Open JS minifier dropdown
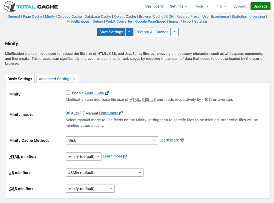 point(105,172)
